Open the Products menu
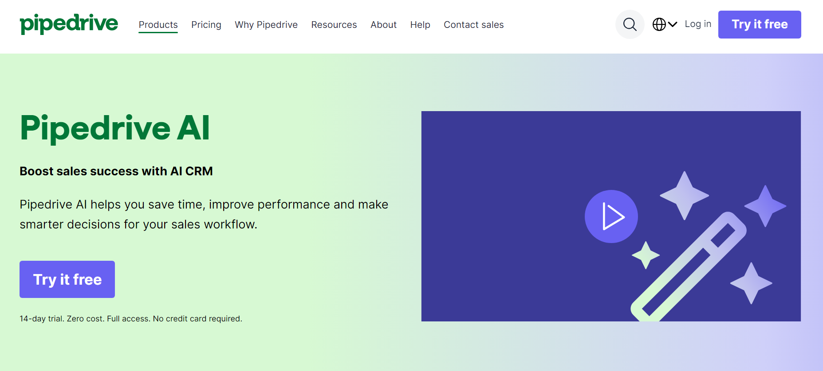The image size is (823, 371). click(158, 25)
